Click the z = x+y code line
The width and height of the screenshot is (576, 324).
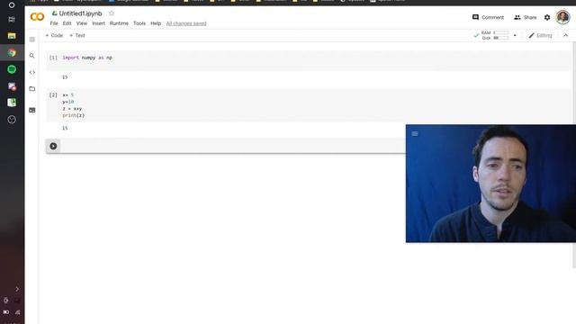[72, 109]
